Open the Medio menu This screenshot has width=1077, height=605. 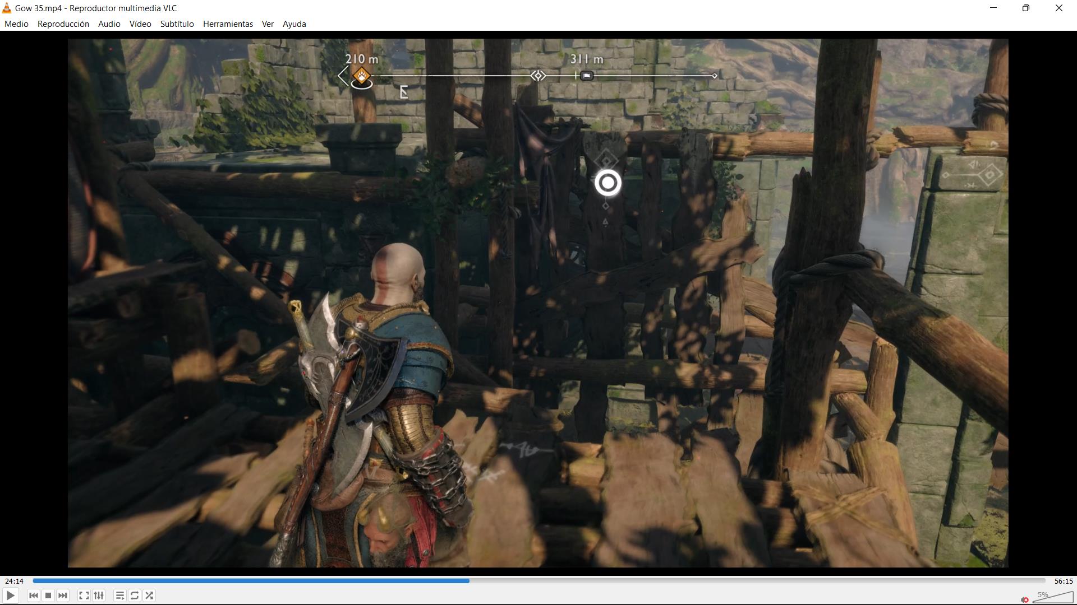point(16,24)
